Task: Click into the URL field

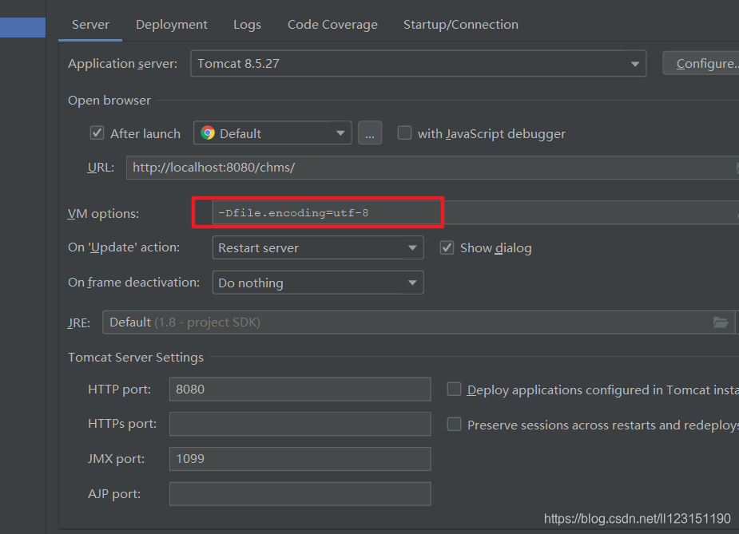Action: pyautogui.click(x=432, y=168)
